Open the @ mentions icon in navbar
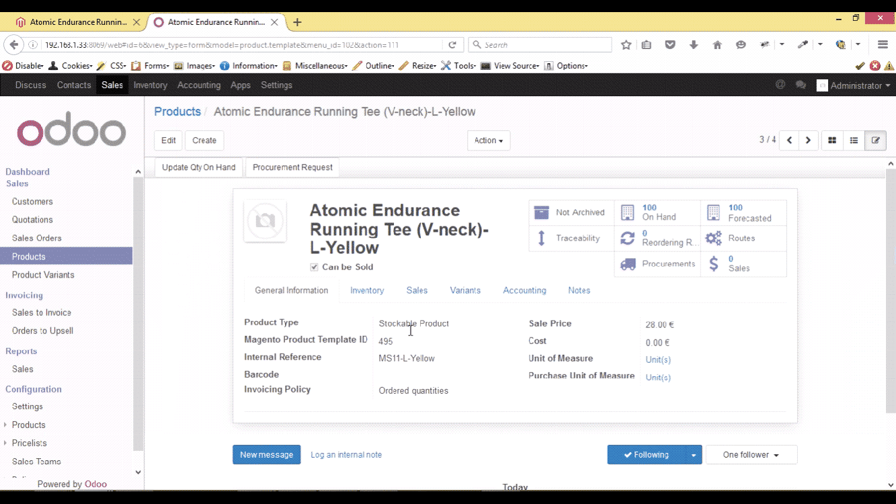 click(780, 85)
